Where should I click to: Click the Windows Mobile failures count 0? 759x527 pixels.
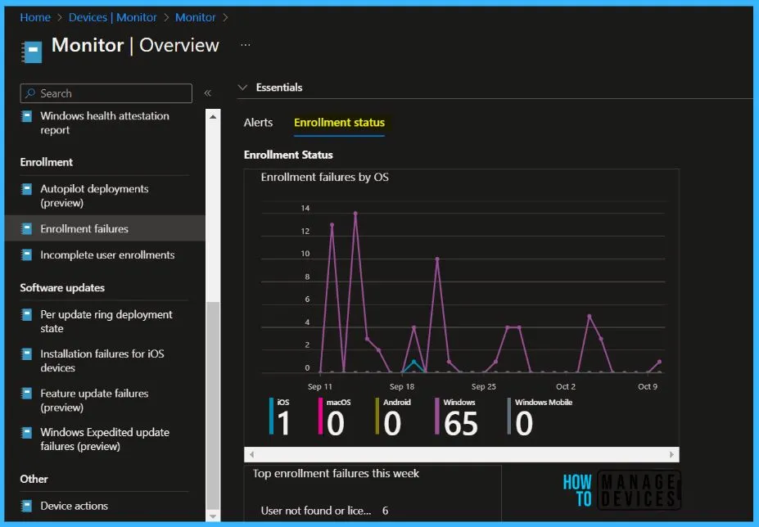pyautogui.click(x=524, y=424)
